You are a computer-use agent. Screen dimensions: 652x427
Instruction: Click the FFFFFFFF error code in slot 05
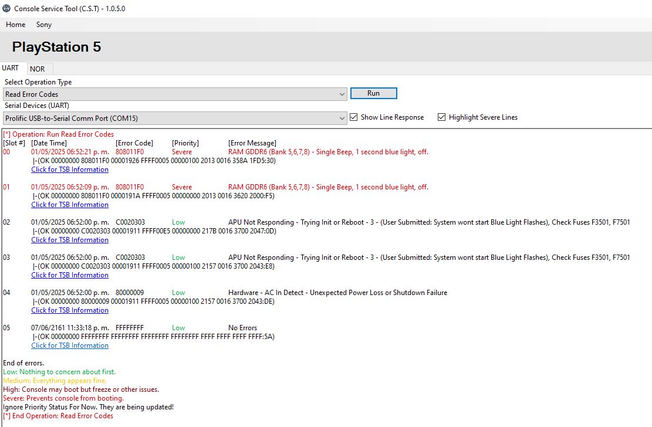[x=130, y=328]
